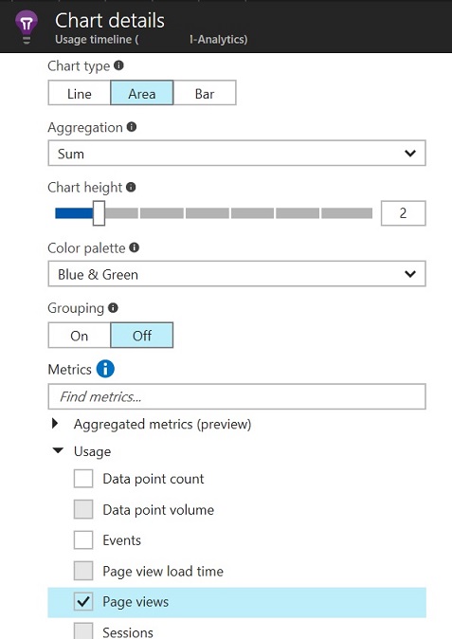The height and width of the screenshot is (639, 452).
Task: Click the info icon next to Grouping
Action: [113, 308]
